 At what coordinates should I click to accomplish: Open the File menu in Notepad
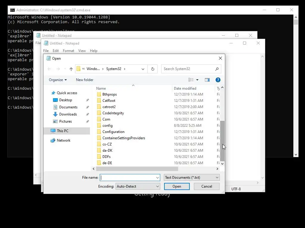[46, 51]
